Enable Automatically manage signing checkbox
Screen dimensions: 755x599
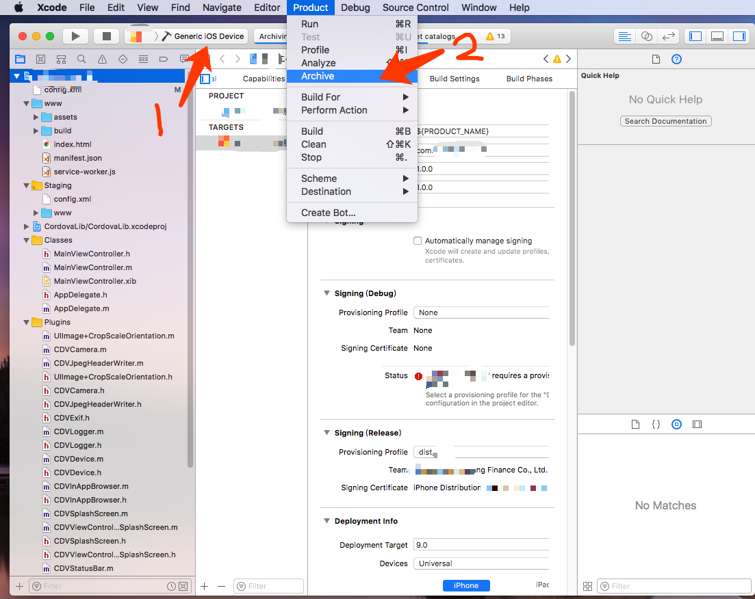(418, 241)
